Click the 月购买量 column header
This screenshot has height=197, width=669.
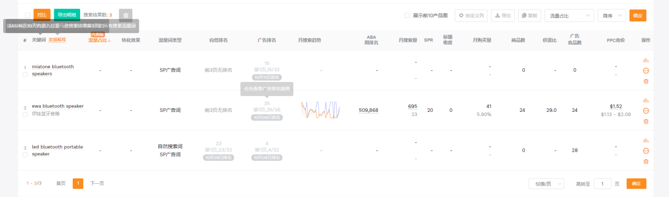[482, 40]
